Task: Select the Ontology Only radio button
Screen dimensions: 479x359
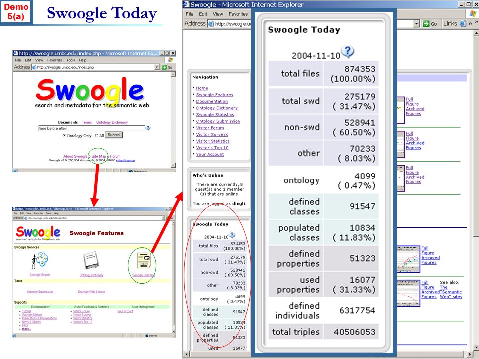Action: tap(64, 135)
